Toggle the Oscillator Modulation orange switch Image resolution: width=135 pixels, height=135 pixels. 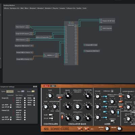[x=60, y=98]
